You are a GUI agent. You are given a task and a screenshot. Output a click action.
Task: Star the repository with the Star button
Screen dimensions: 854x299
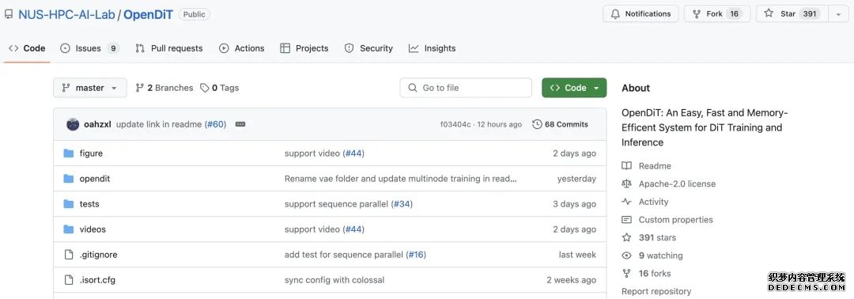(x=792, y=13)
